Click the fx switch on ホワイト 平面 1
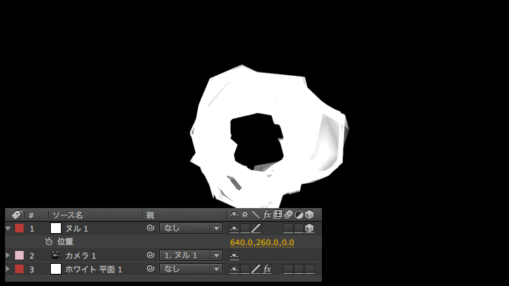 (267, 269)
